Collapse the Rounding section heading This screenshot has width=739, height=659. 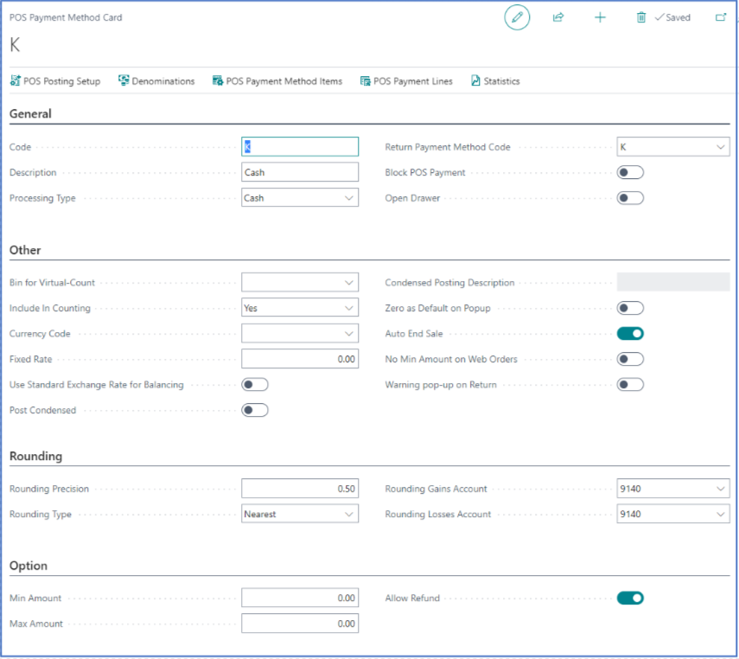pyautogui.click(x=35, y=456)
